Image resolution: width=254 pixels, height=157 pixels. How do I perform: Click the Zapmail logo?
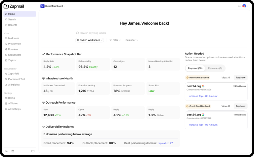14,6
